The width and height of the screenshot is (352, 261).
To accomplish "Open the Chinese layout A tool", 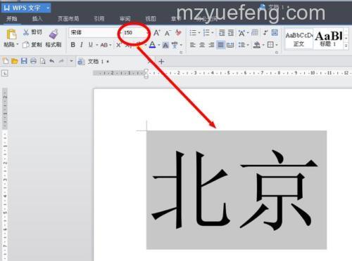I will coord(241,33).
